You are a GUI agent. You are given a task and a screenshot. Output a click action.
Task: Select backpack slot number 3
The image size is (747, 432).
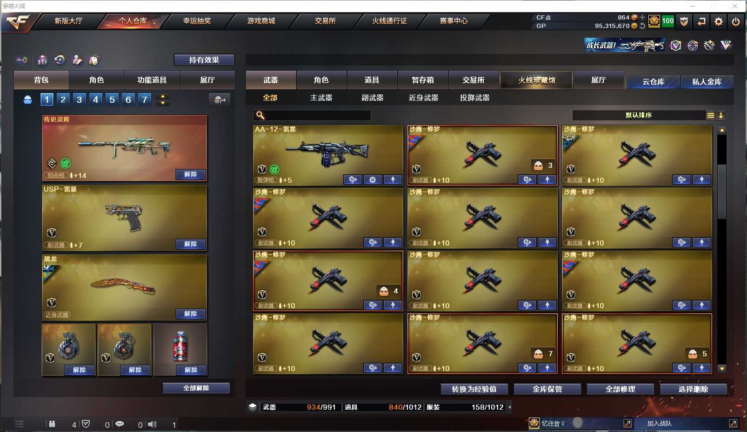coord(80,100)
